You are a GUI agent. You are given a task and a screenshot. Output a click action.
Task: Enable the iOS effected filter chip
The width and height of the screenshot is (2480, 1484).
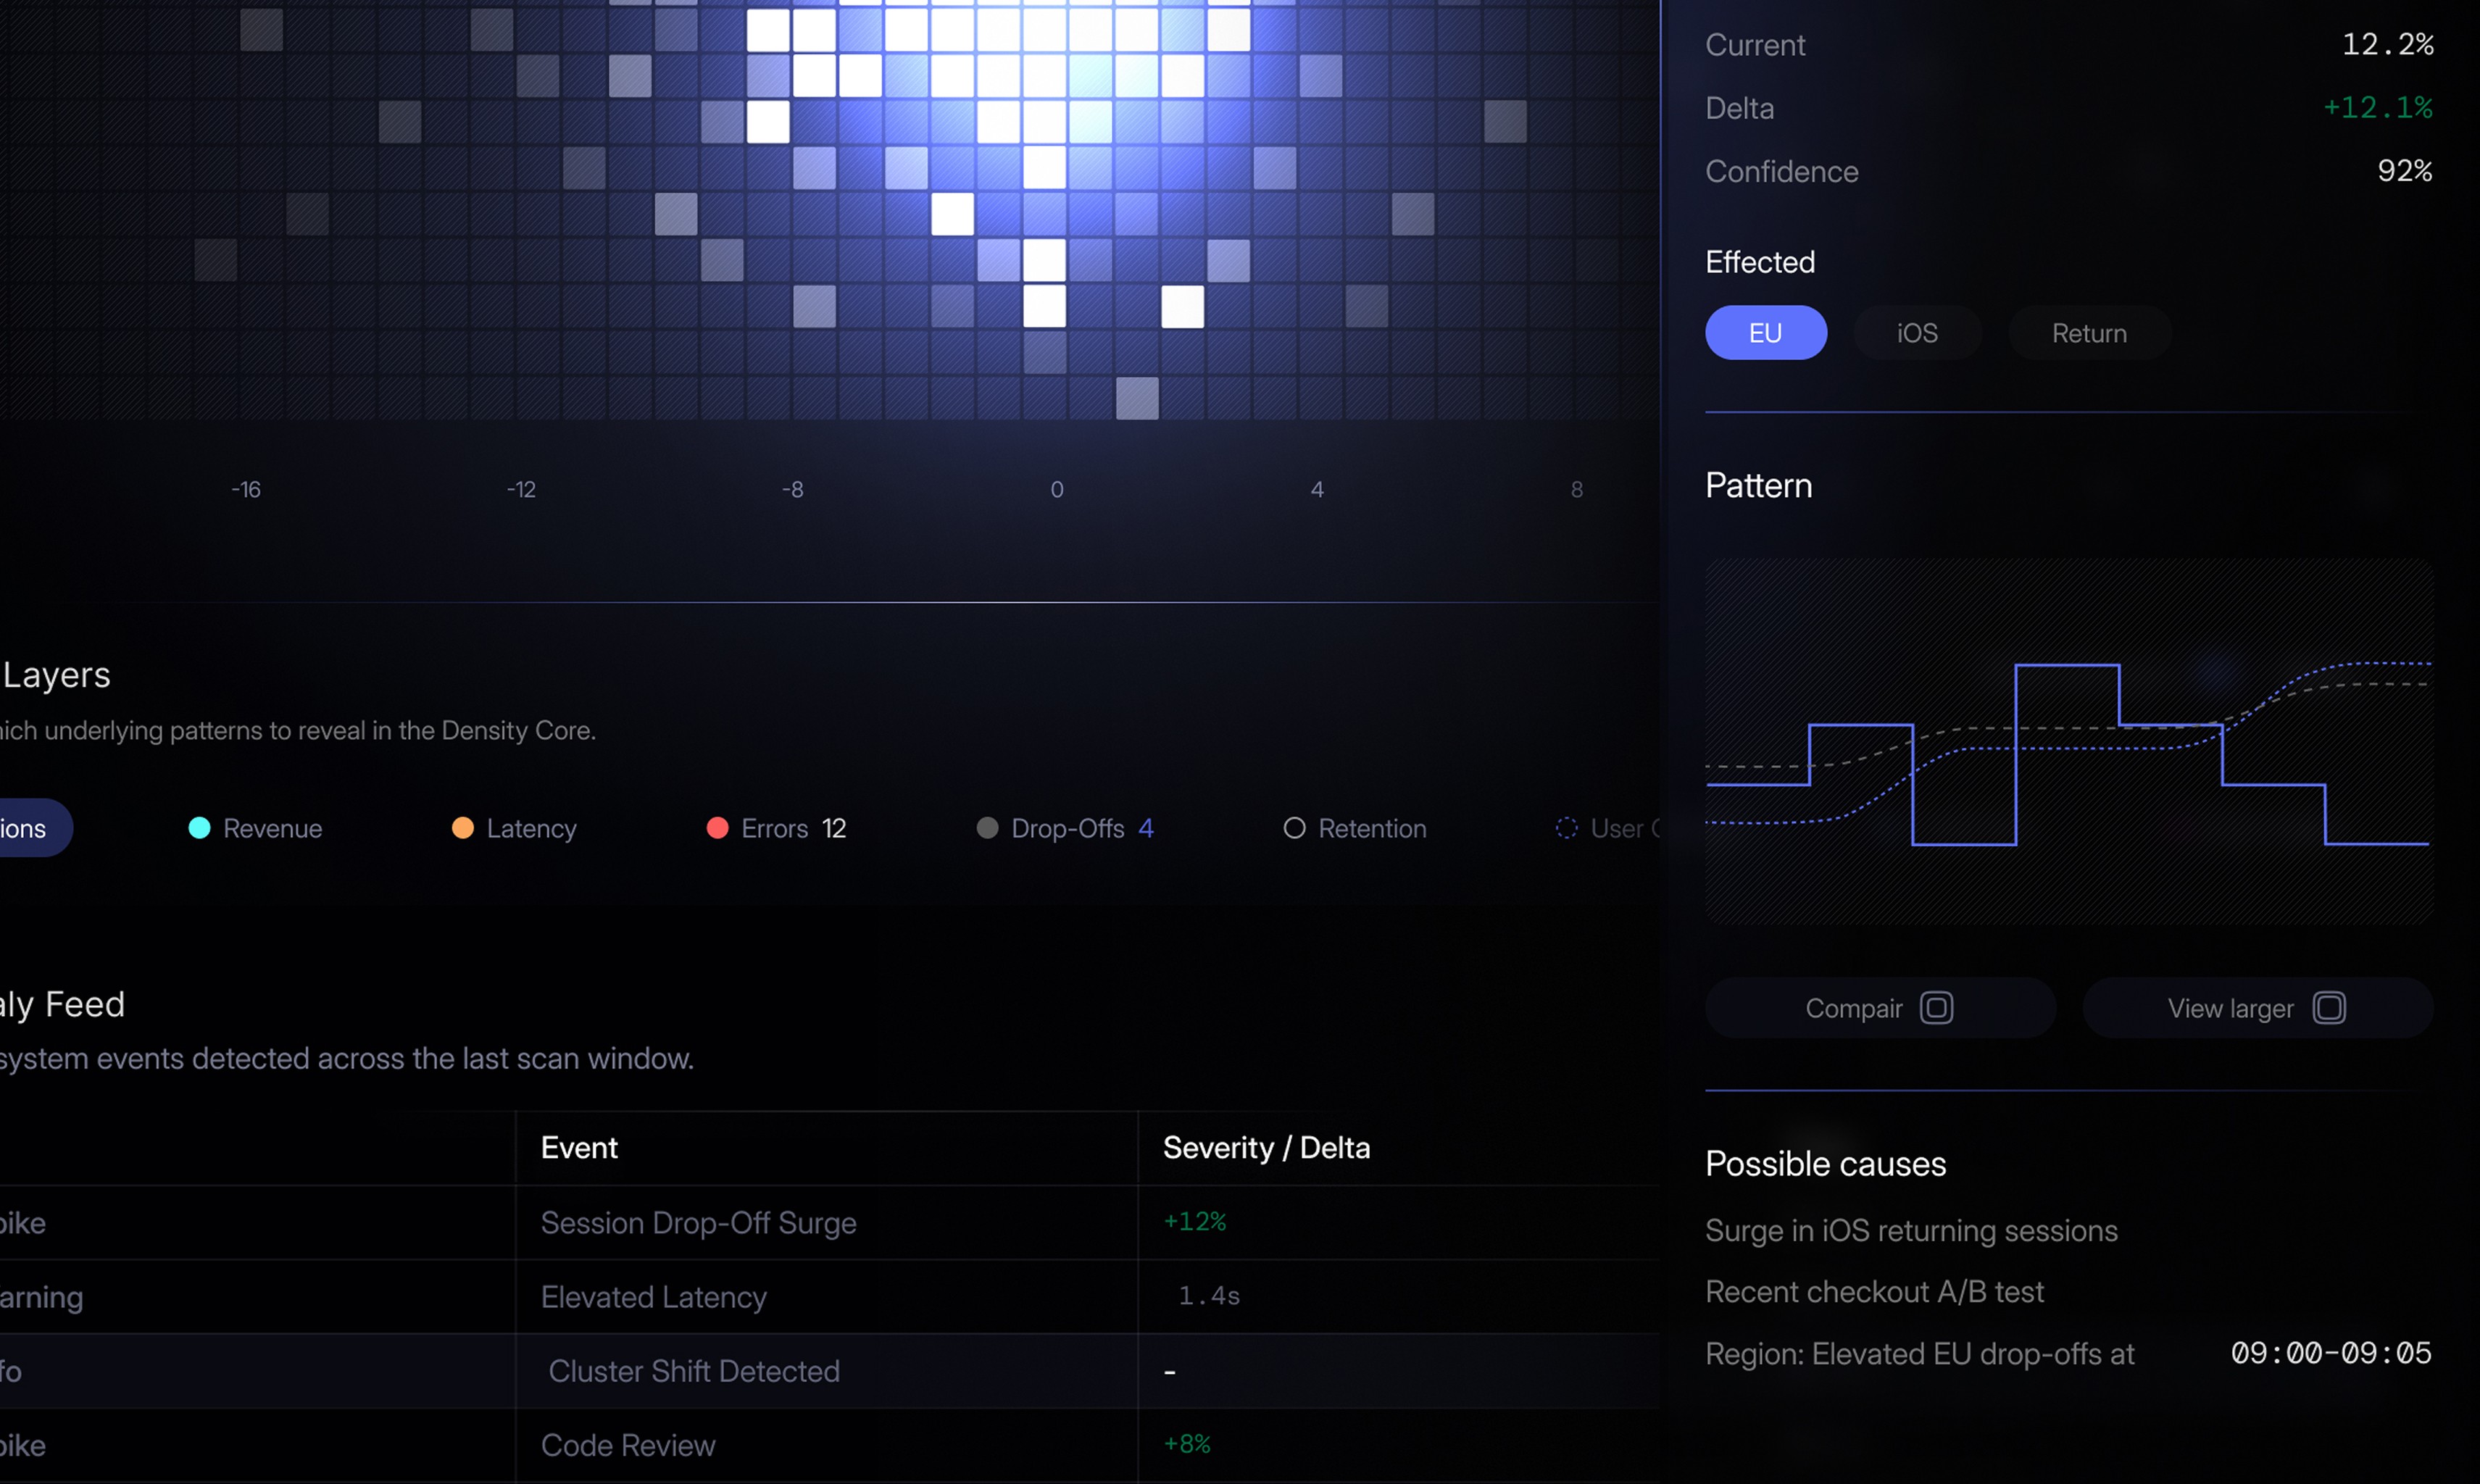[x=1916, y=332]
